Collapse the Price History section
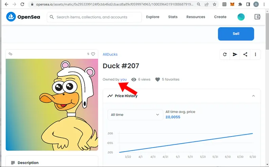This screenshot has width=269, height=167. pos(254,96)
